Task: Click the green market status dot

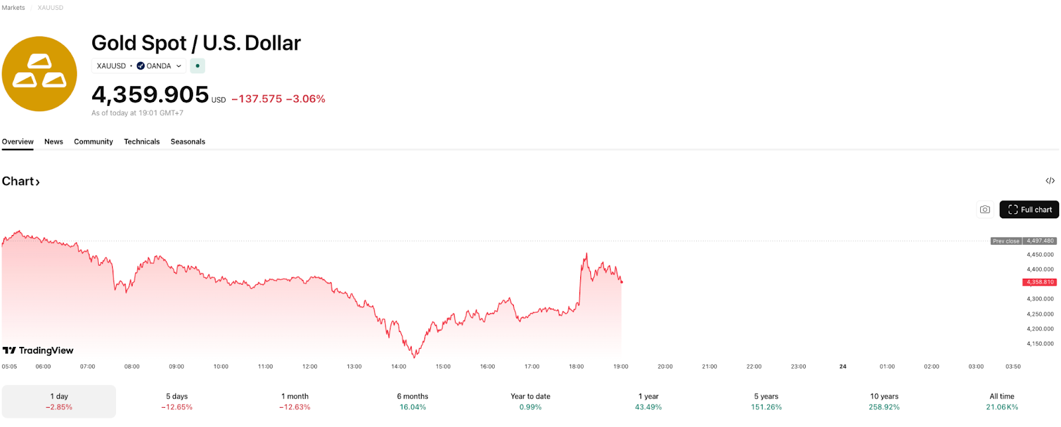Action: (198, 66)
